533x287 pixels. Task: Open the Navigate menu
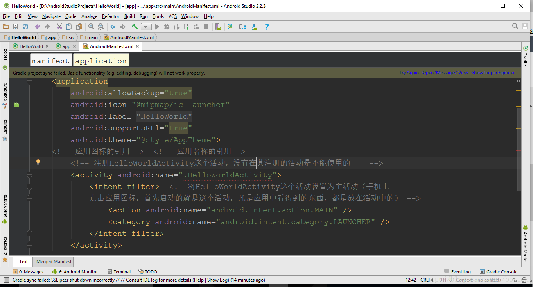point(52,16)
